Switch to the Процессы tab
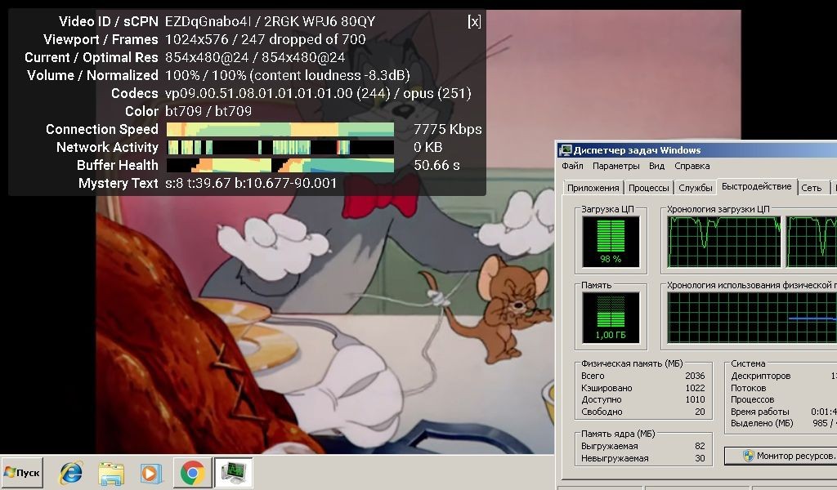This screenshot has height=490, width=837. pyautogui.click(x=648, y=188)
